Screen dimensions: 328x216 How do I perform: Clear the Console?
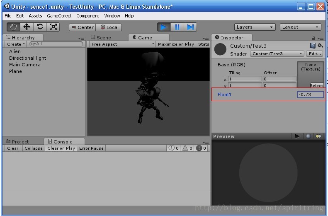tap(12, 148)
